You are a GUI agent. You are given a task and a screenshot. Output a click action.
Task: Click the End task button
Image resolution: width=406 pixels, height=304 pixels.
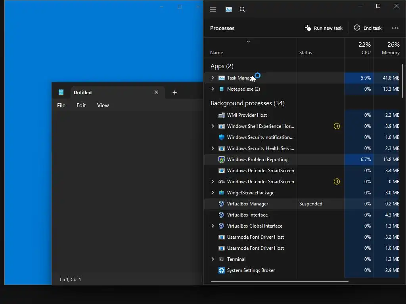pos(368,28)
